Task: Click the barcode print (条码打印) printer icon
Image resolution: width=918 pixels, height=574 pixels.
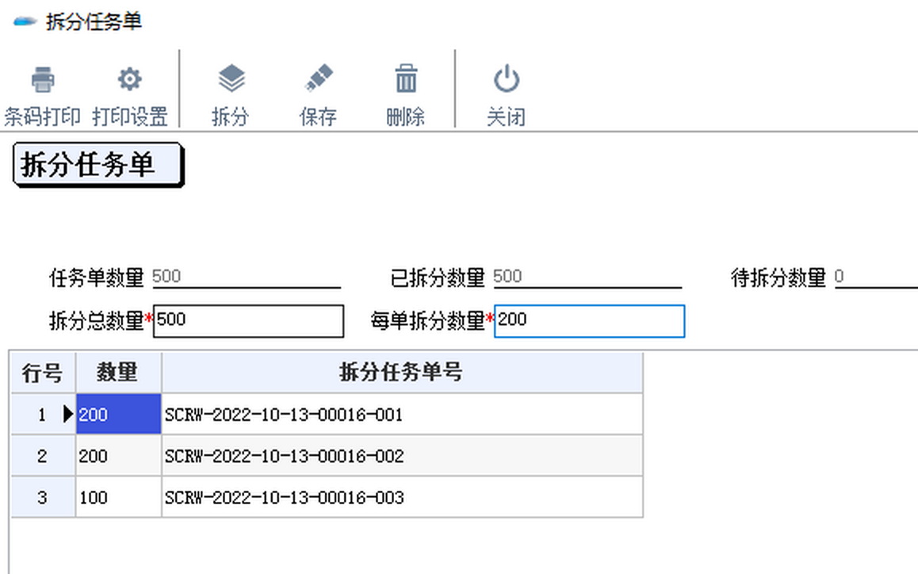Action: coord(43,80)
